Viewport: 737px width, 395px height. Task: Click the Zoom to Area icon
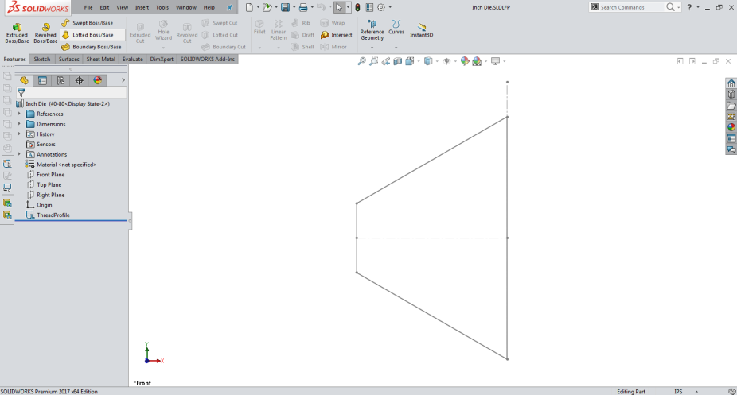(373, 61)
